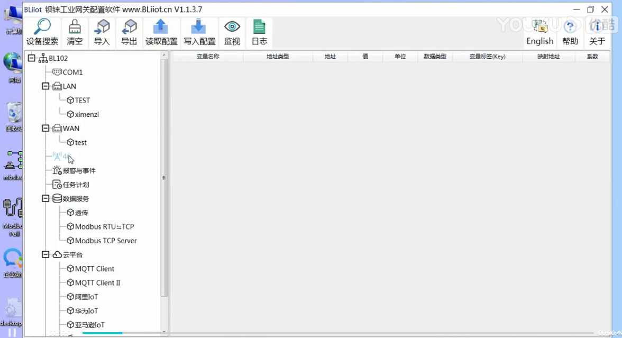Screen dimensions: 622x338
Task: Click the 导入 import icon
Action: (102, 27)
